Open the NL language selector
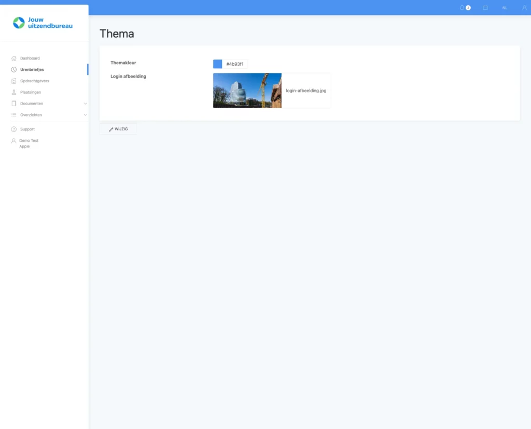This screenshot has width=531, height=429. [x=505, y=8]
